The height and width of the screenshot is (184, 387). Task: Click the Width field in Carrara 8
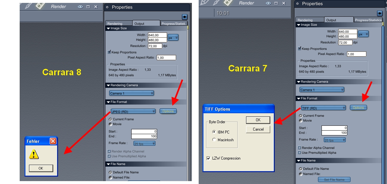click(157, 35)
